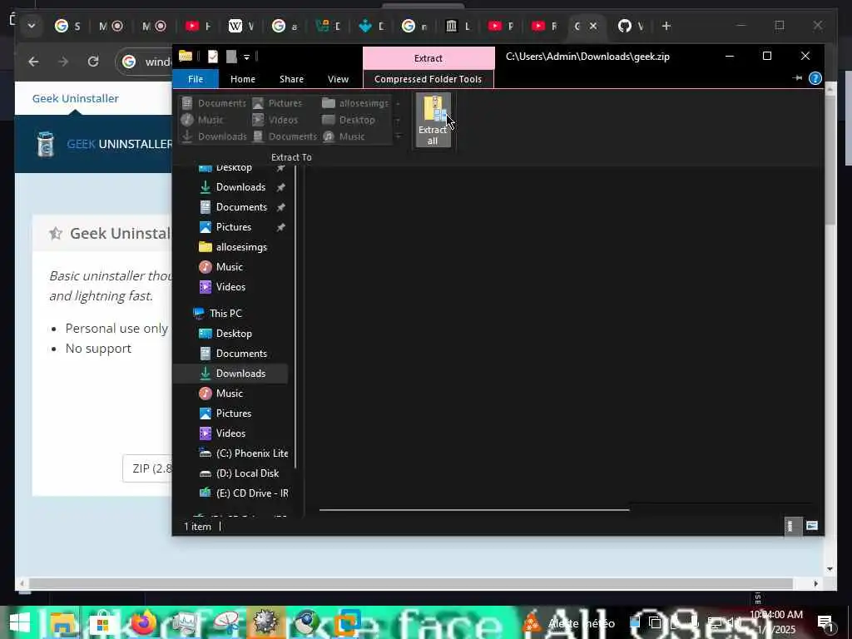Click the pin ribbon icon
Viewport: 852px width, 639px height.
797,78
